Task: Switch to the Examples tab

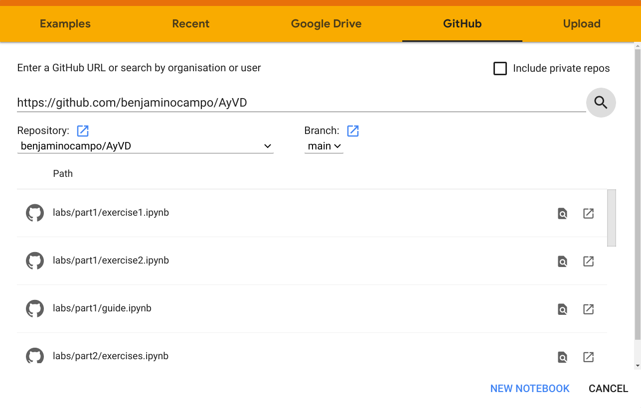Action: click(x=65, y=23)
